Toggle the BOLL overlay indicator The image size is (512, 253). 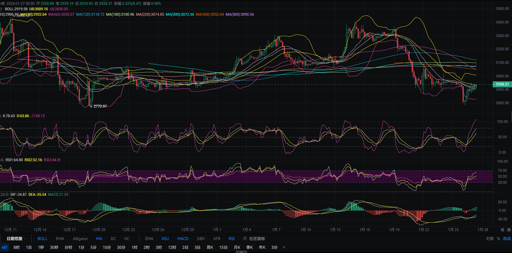(x=42, y=239)
